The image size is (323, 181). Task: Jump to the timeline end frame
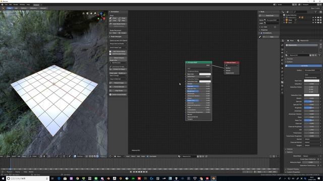point(146,172)
